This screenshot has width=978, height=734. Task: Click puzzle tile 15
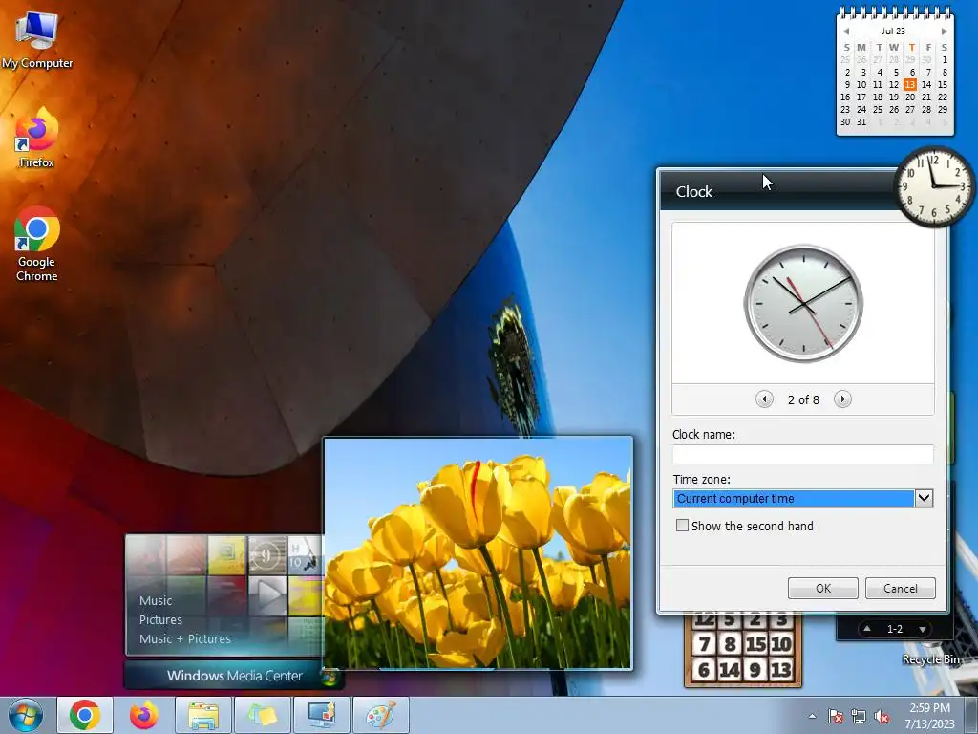pyautogui.click(x=755, y=643)
